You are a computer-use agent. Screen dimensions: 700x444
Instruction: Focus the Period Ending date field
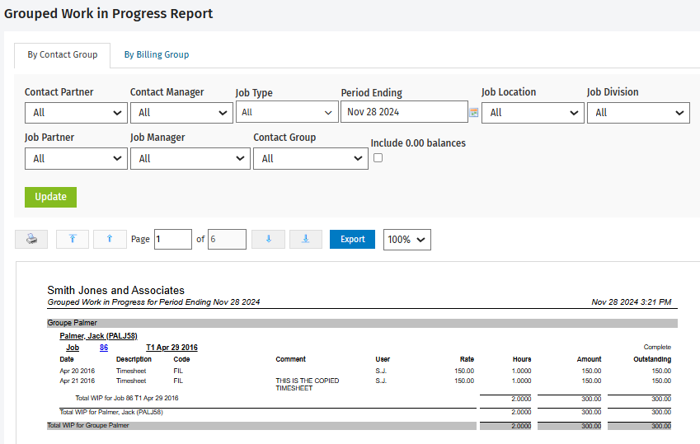coord(404,112)
